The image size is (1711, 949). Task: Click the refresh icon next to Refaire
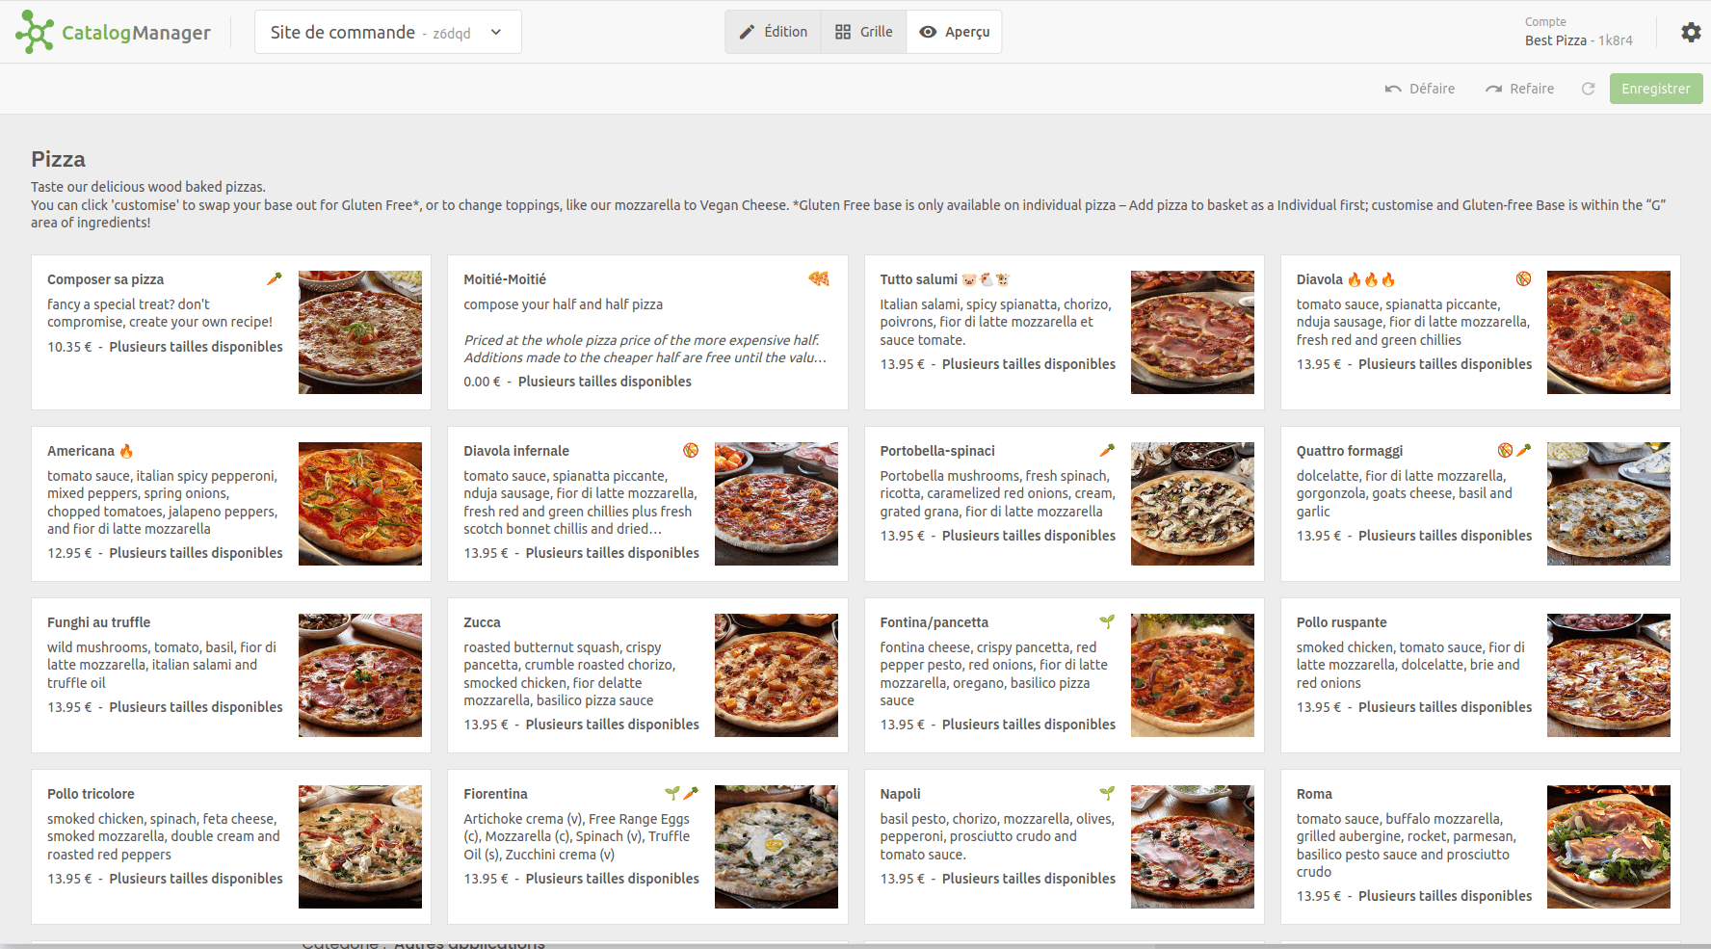click(1588, 89)
